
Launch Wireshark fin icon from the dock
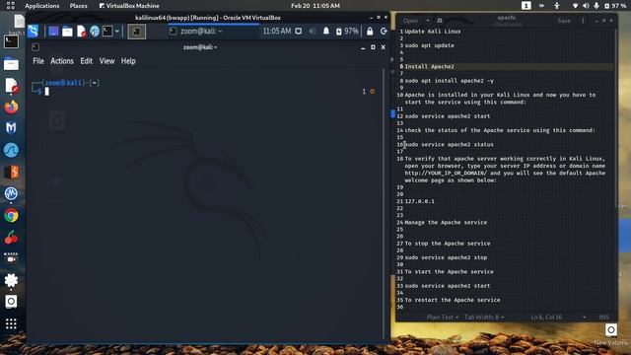[x=11, y=150]
